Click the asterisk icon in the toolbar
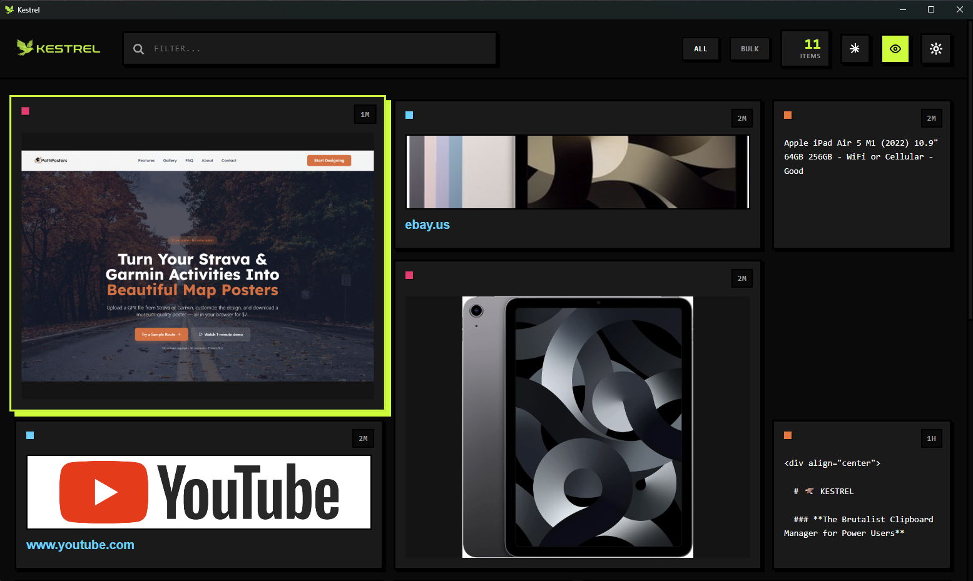973x581 pixels. pos(855,49)
